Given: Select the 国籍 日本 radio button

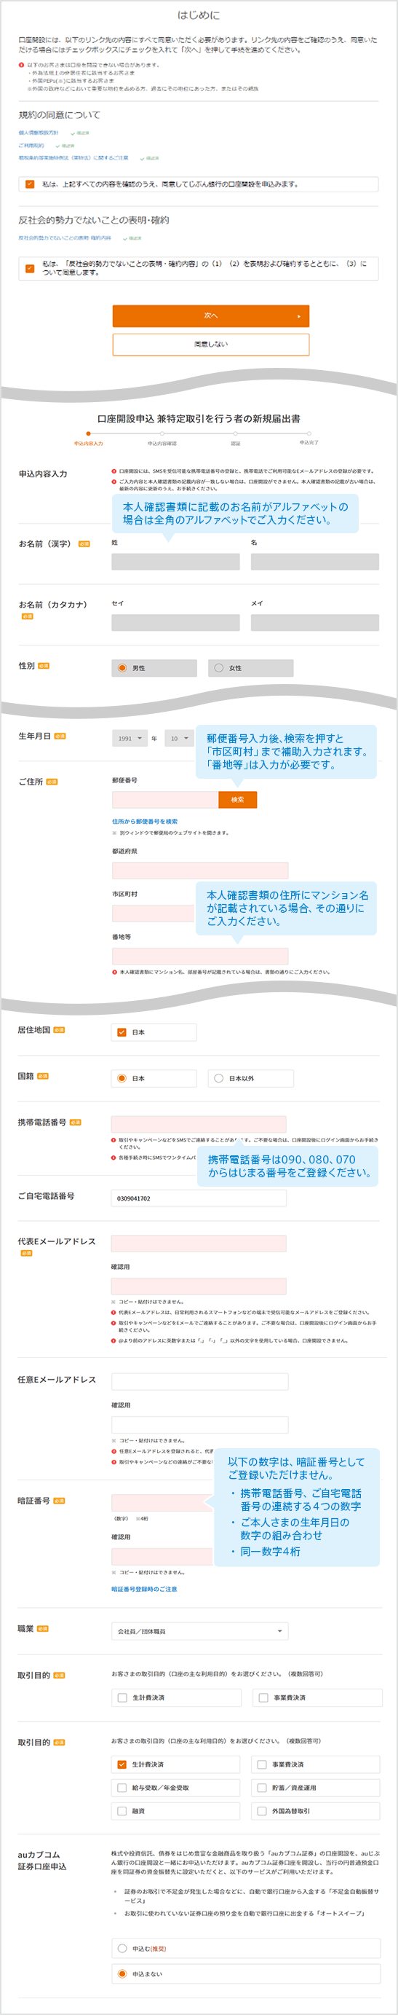Looking at the screenshot, I should pos(122,1079).
